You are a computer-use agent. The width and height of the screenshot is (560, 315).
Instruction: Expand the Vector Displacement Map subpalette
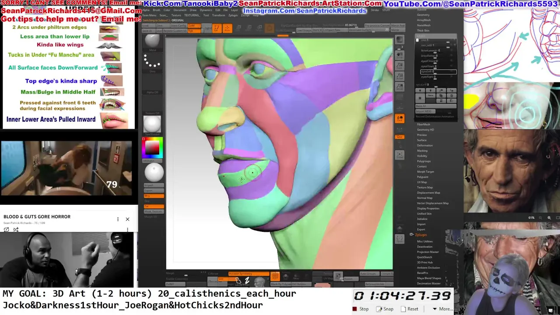coord(433,203)
